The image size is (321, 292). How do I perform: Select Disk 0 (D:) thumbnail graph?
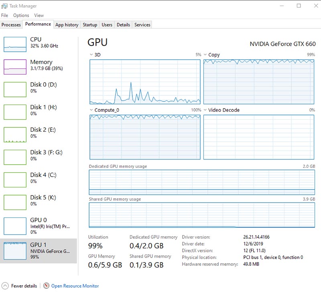click(x=15, y=89)
